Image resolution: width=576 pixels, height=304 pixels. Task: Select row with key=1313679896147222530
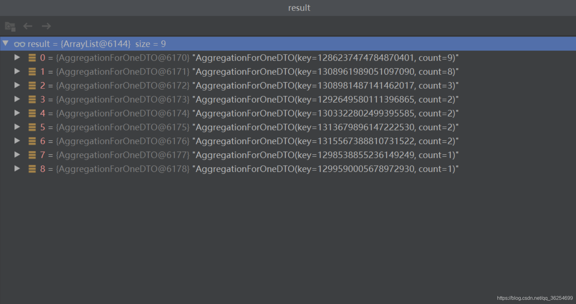coord(288,127)
